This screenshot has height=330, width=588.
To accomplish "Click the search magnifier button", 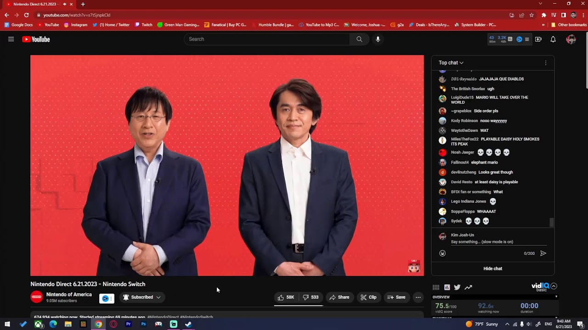I will (359, 39).
